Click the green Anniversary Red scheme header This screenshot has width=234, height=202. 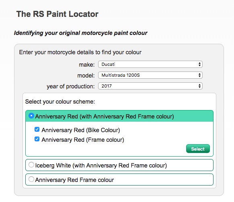point(119,116)
